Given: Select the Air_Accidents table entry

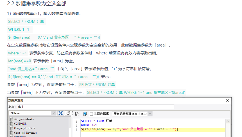Looking at the screenshot, I should [24, 119].
